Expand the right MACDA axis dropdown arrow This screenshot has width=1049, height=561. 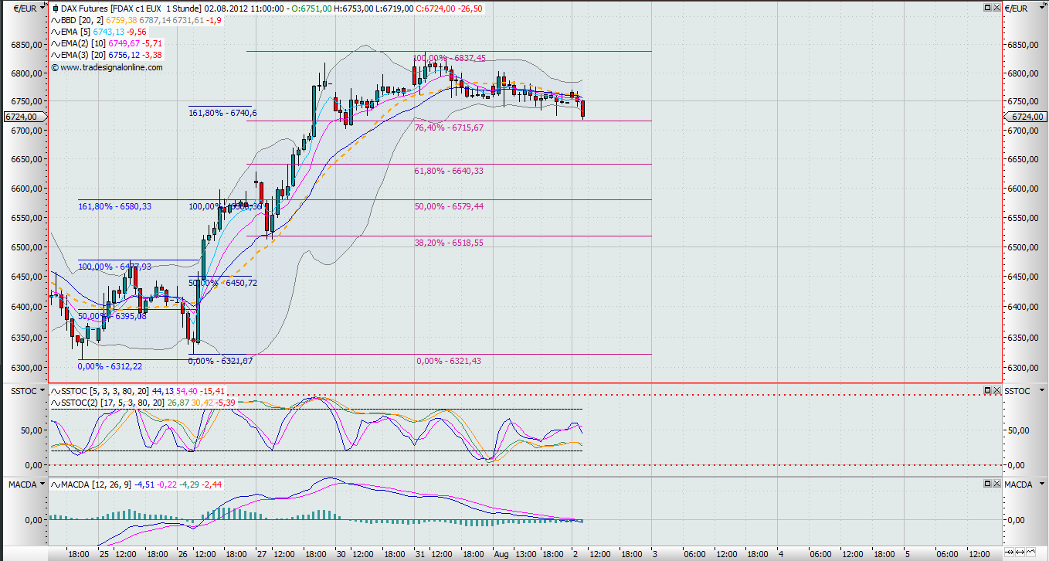[1043, 484]
